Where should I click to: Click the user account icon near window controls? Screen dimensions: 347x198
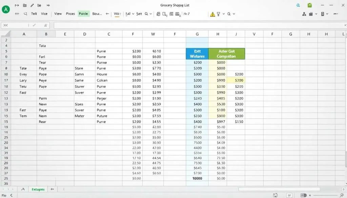point(304,14)
